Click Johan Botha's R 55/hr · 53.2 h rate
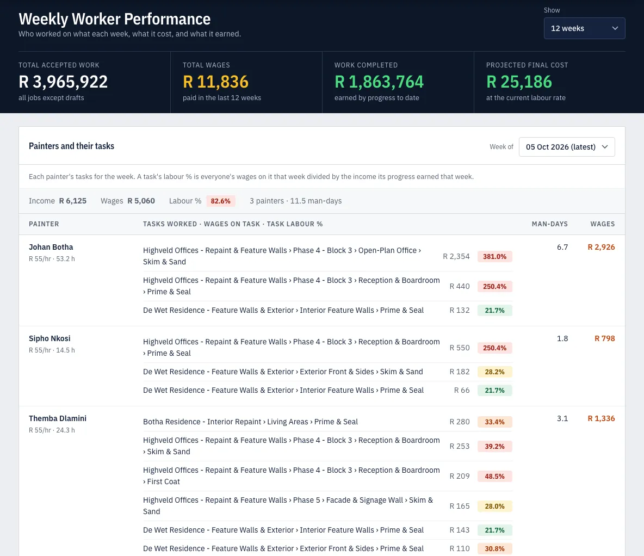644x556 pixels. tap(52, 259)
